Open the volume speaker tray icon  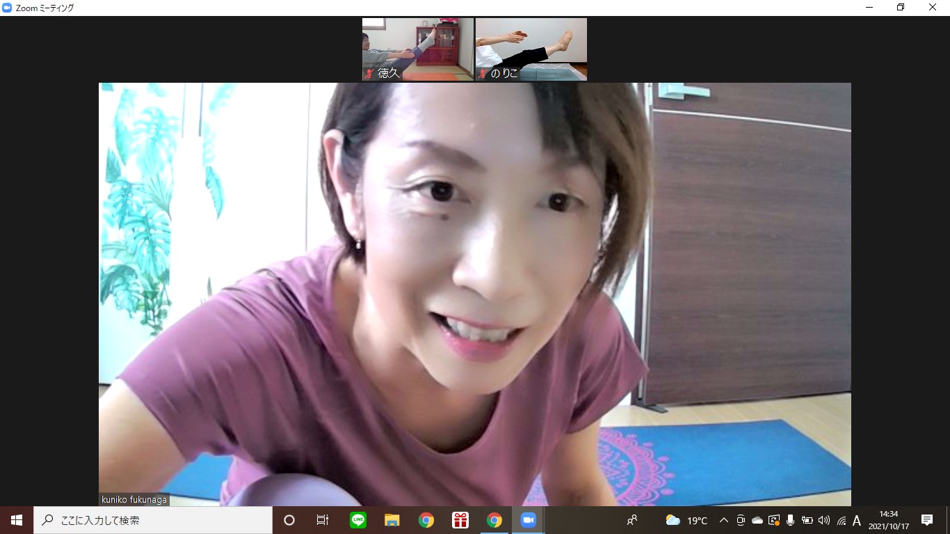[824, 520]
